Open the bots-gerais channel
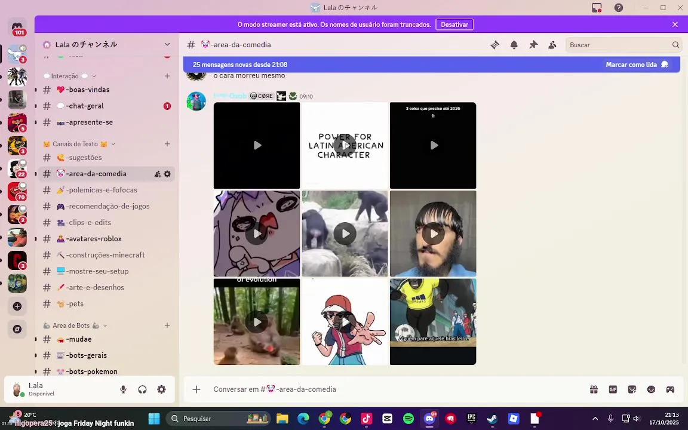 coord(107,355)
